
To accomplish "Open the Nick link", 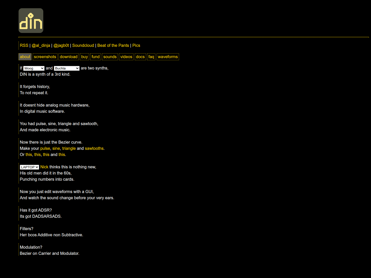I will [x=44, y=167].
